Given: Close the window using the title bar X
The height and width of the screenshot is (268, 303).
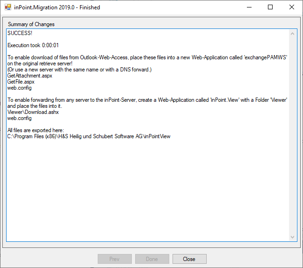Looking at the screenshot, I should [292, 7].
